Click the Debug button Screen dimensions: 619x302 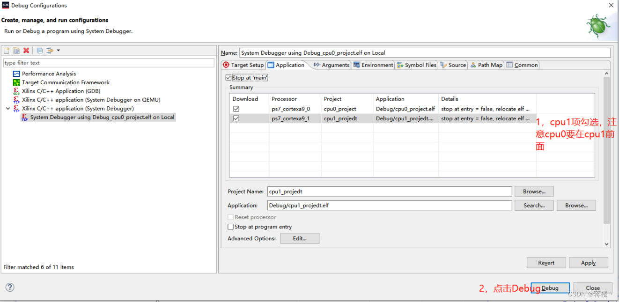click(x=550, y=288)
